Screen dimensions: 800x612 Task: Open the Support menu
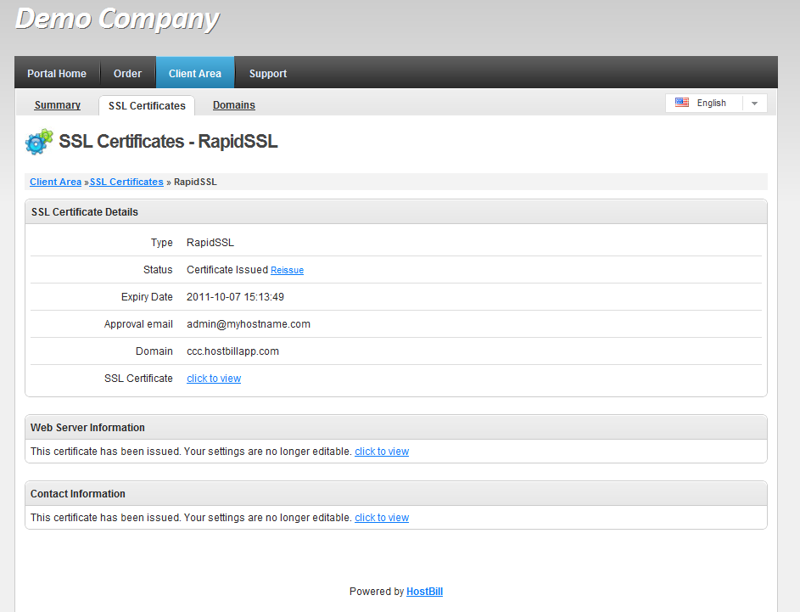pos(268,74)
